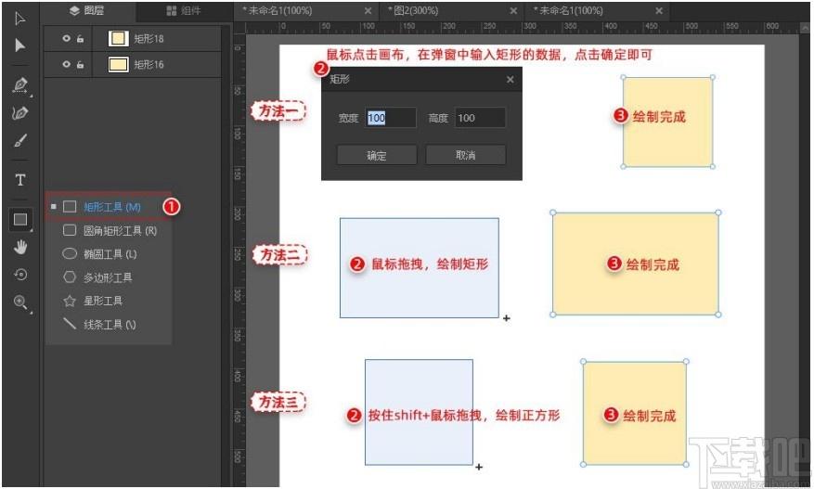This screenshot has height=489, width=814.
Task: Select the Brush tool
Action: pos(20,141)
